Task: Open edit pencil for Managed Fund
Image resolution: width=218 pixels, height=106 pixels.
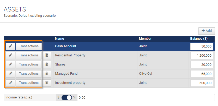Action: click(10, 74)
